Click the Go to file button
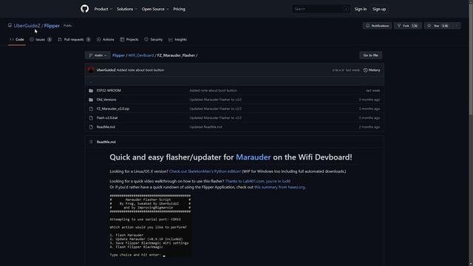This screenshot has width=473, height=266. (x=371, y=55)
